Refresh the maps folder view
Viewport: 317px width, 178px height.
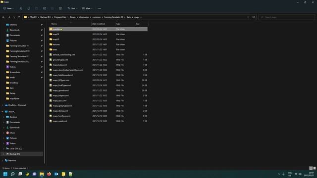click(x=254, y=17)
